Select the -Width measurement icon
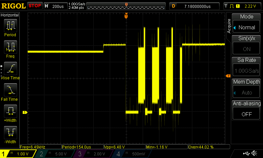This screenshot has height=158, width=263. [10, 133]
